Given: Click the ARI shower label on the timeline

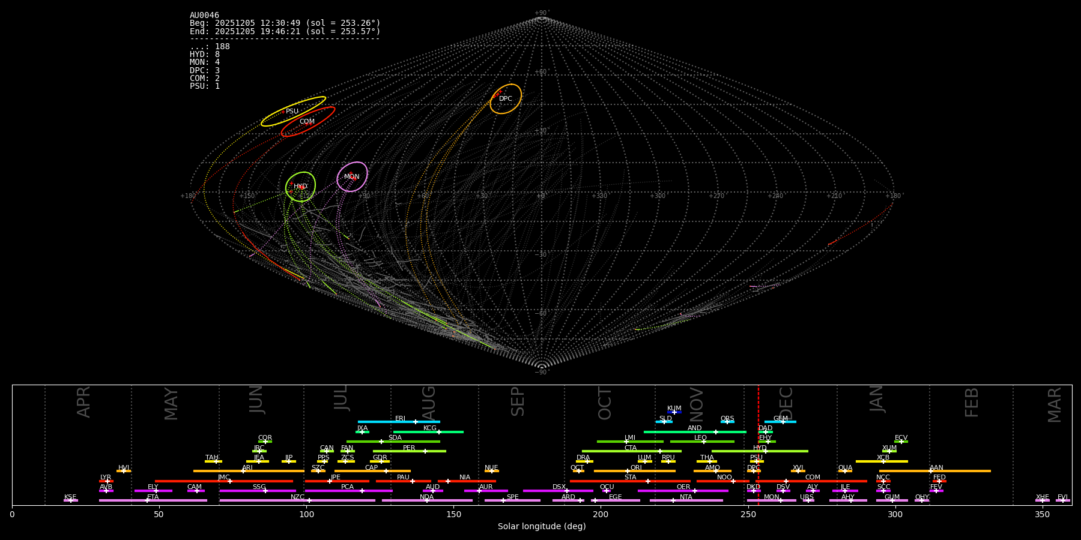Looking at the screenshot, I should (247, 468).
